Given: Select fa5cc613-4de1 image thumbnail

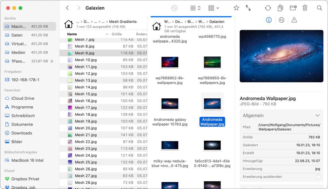Looking at the screenshot, I should click(212, 145).
